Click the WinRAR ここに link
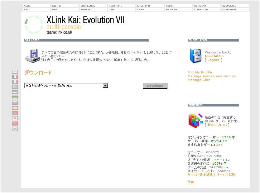 click(x=130, y=60)
